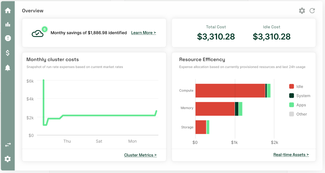Click the cloud savings icon
The image size is (325, 173).
pos(37,33)
